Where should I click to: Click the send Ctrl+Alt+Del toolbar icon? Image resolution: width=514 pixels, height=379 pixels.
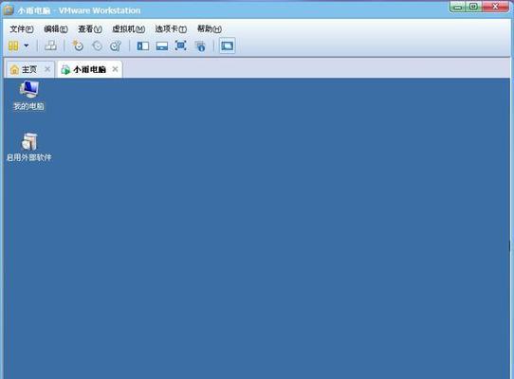tap(50, 45)
